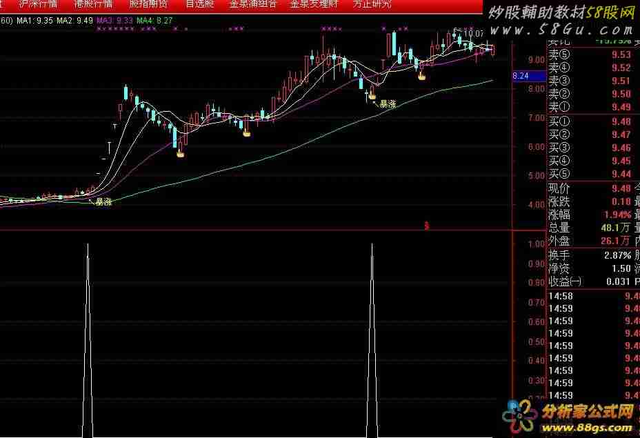This screenshot has height=438, width=640.
Task: Select the 买② bid row at 9.47
Action: [x=593, y=135]
